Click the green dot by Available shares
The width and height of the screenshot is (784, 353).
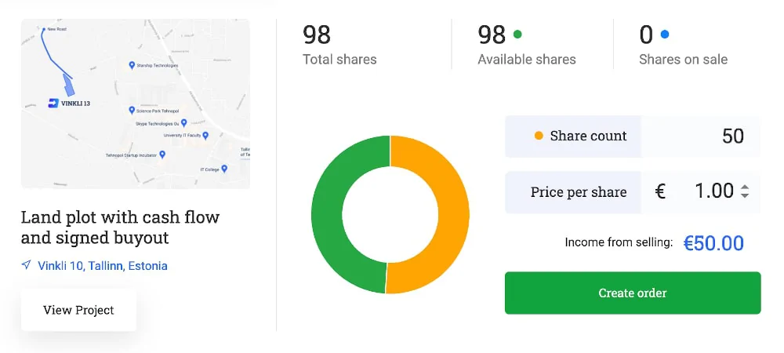tap(517, 35)
